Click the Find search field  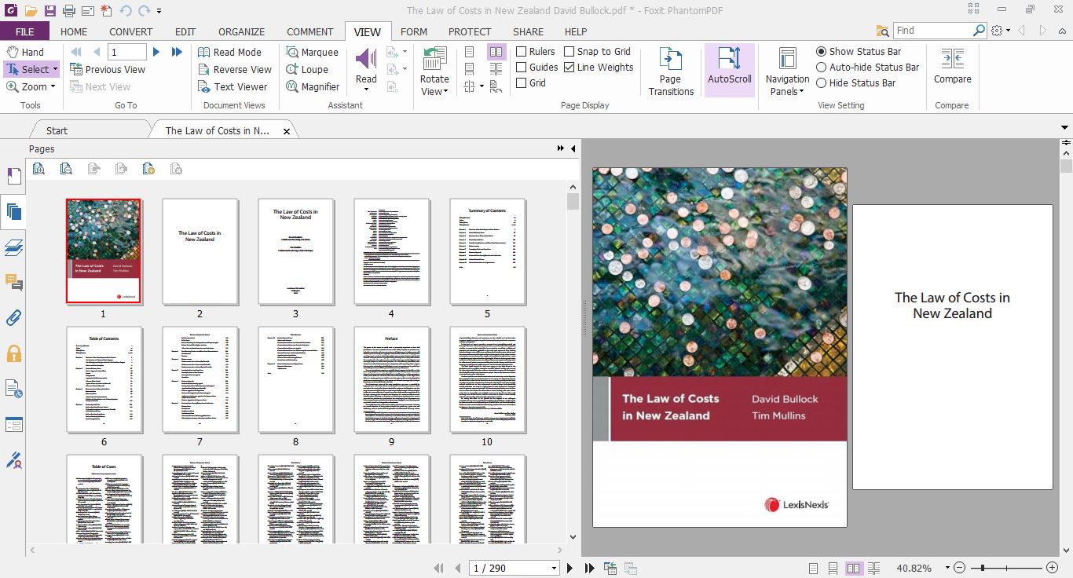click(x=932, y=30)
